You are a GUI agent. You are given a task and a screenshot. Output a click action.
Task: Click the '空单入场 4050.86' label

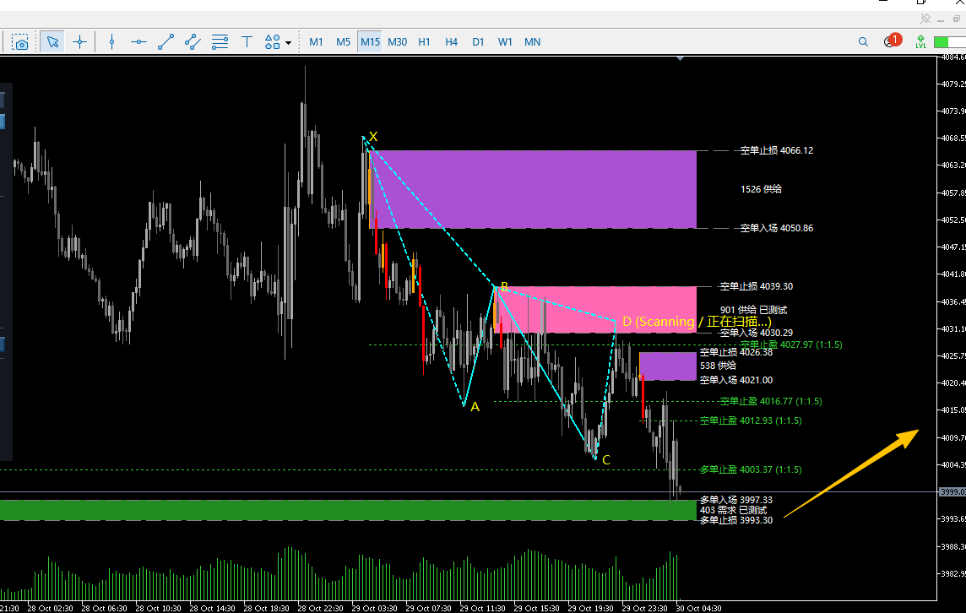[x=776, y=228]
